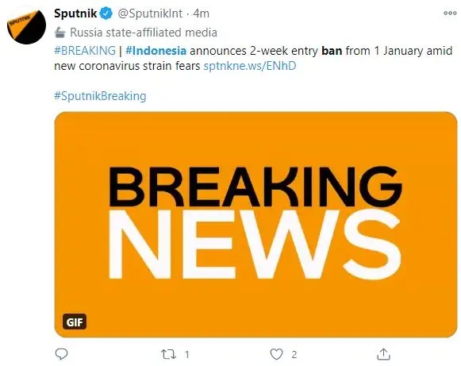Click the Russia state-affiliated media label
461x366 pixels.
[144, 33]
